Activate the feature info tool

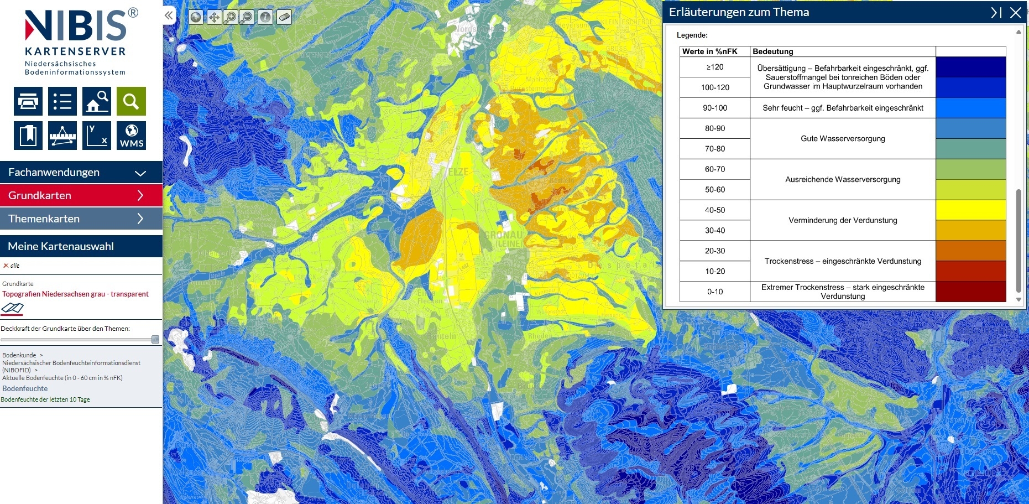(265, 17)
